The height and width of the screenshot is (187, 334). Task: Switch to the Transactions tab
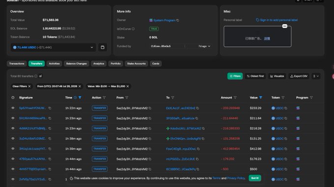[x=17, y=63]
